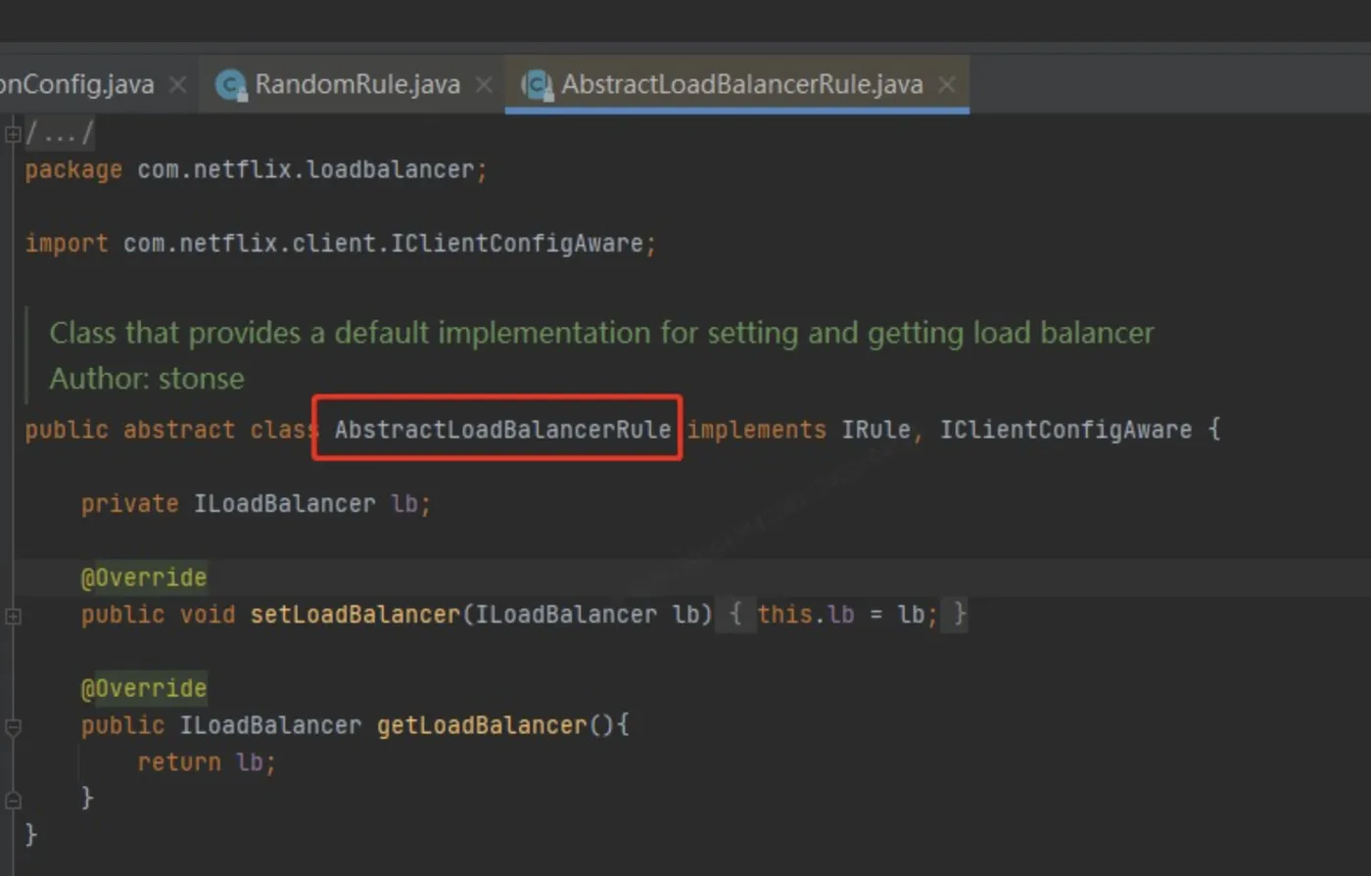Image resolution: width=1371 pixels, height=876 pixels.
Task: Click the "package" keyword
Action: pos(73,170)
